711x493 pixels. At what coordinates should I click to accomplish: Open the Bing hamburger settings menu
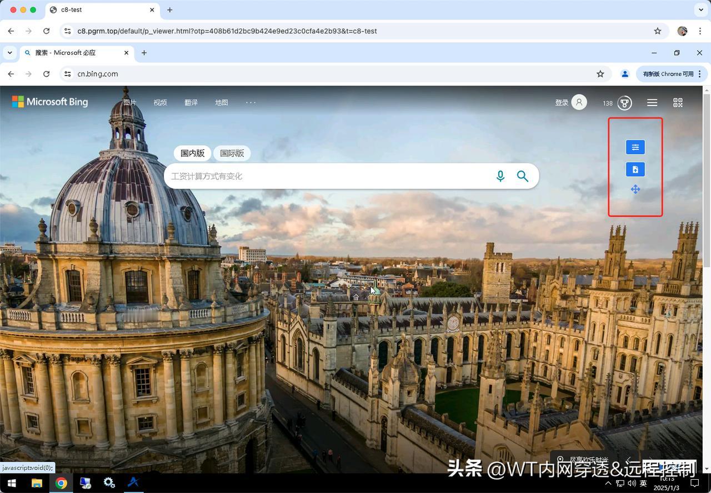652,103
